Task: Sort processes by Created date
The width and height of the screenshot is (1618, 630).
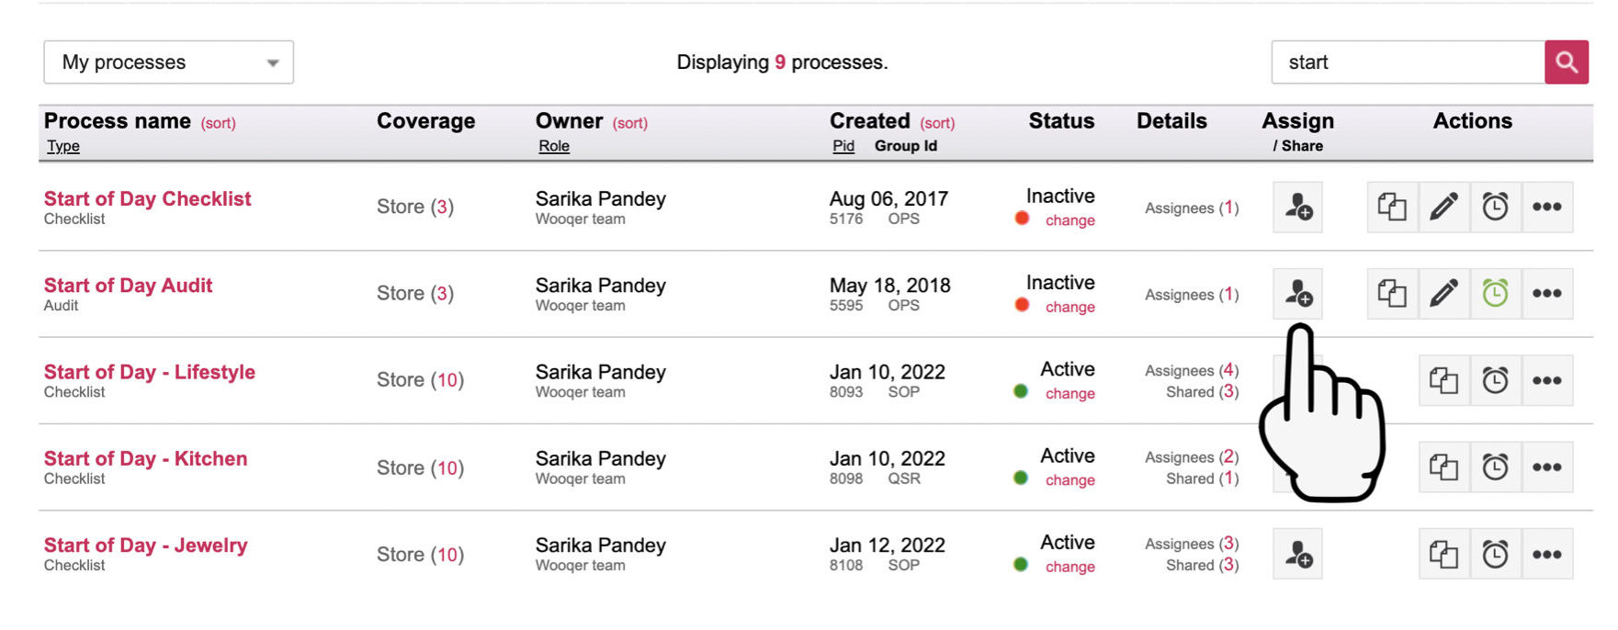Action: (x=937, y=123)
